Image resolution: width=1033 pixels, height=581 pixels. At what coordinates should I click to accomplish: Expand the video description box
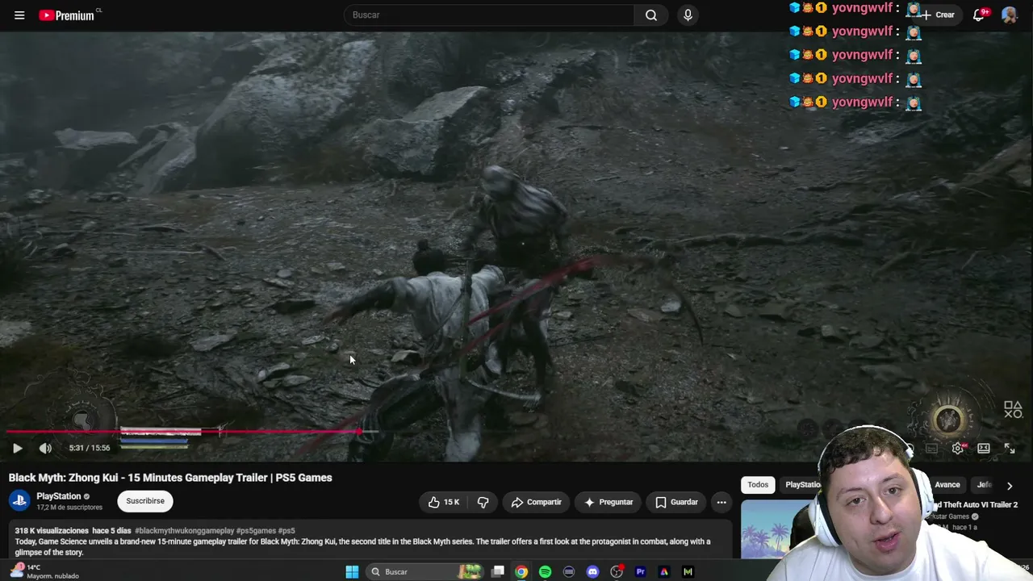point(370,541)
